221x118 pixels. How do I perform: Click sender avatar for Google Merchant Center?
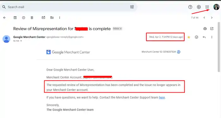[x=6, y=39]
